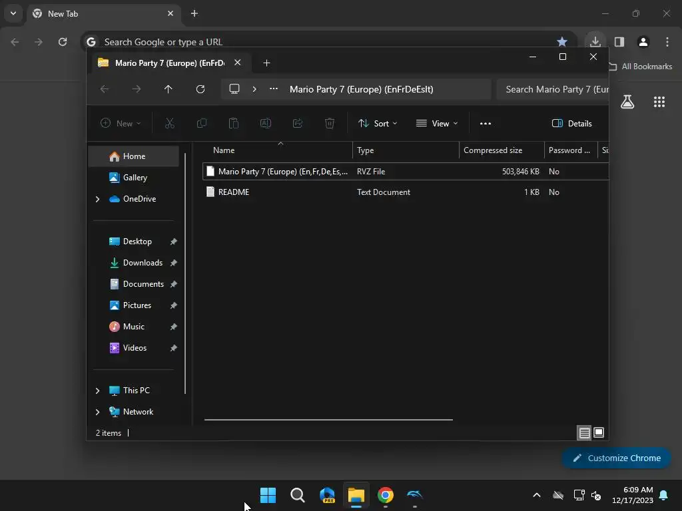The height and width of the screenshot is (511, 682).
Task: Open the View dropdown menu
Action: click(x=437, y=123)
